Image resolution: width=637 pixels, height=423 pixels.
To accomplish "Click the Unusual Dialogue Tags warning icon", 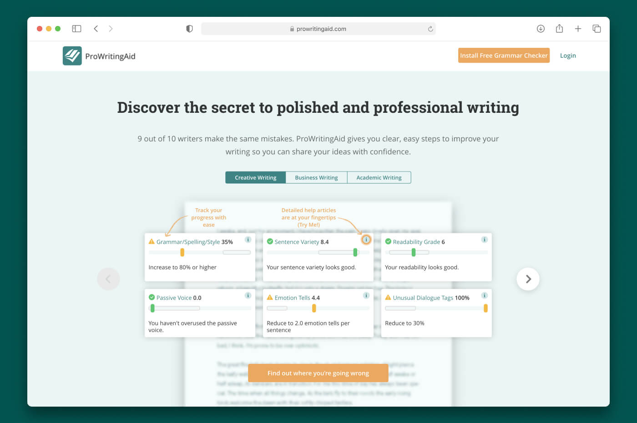I will point(388,297).
